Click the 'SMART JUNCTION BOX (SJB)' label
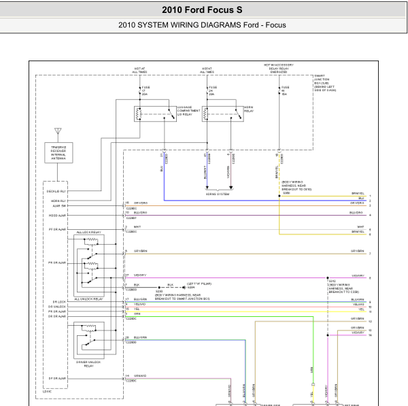 click(x=325, y=83)
